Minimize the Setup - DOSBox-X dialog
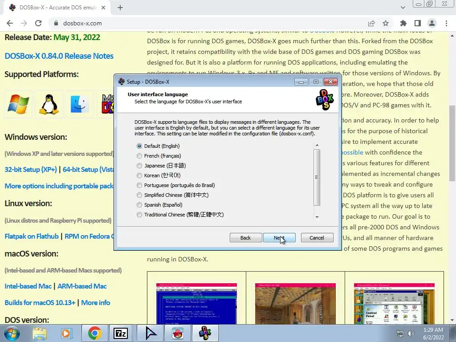456x342 pixels. tap(301, 82)
